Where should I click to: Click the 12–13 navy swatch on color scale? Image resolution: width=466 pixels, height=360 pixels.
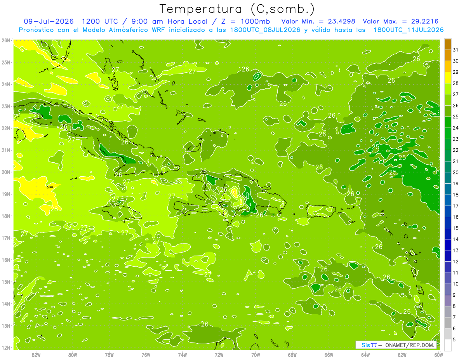click(448, 256)
